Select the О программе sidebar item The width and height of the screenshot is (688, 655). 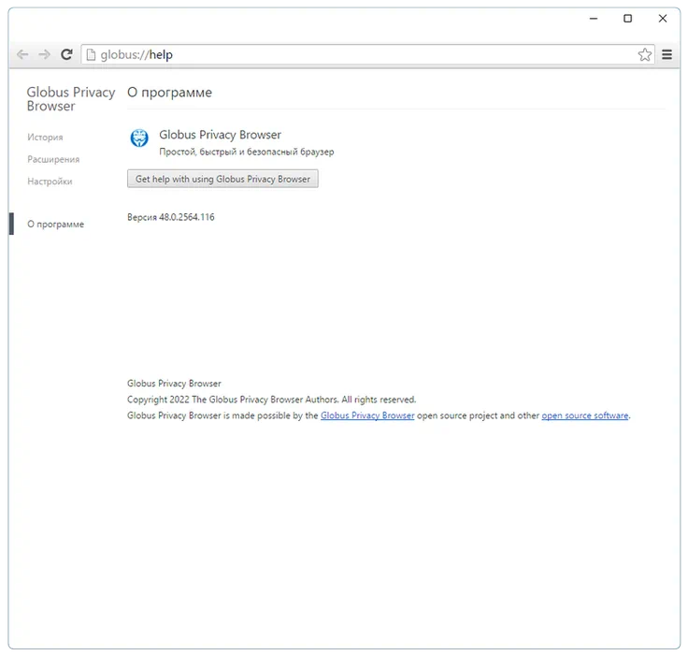pyautogui.click(x=55, y=224)
